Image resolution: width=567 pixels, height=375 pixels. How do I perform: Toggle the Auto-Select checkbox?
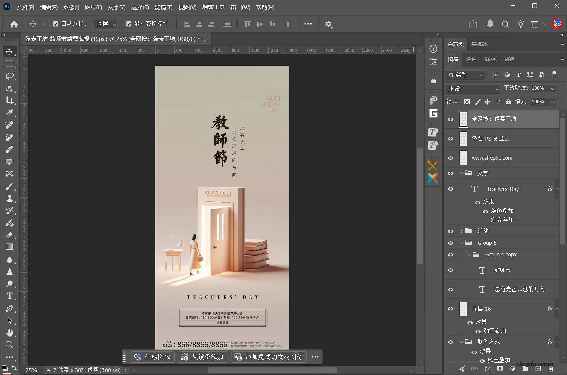click(x=55, y=24)
